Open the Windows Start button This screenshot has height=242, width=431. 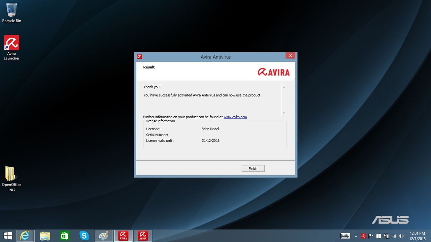coord(8,236)
